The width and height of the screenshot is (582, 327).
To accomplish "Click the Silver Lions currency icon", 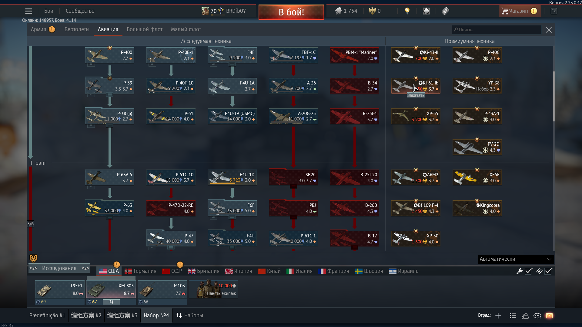I will tap(338, 11).
